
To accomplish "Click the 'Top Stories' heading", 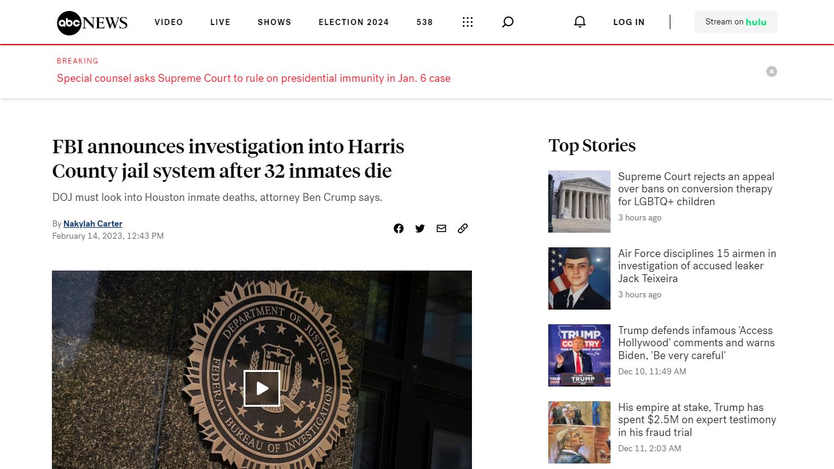I will tap(592, 145).
